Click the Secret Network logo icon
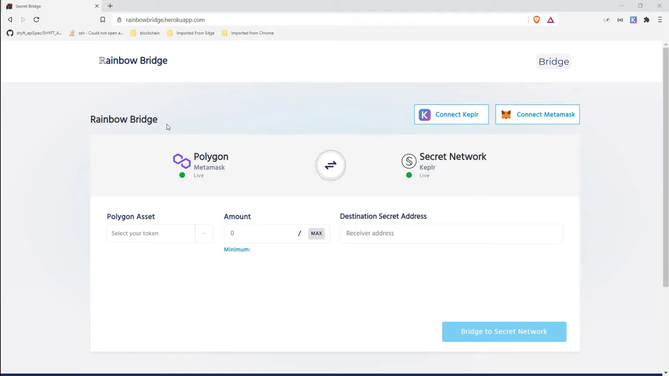Viewport: 669px width, 376px height. pos(409,161)
